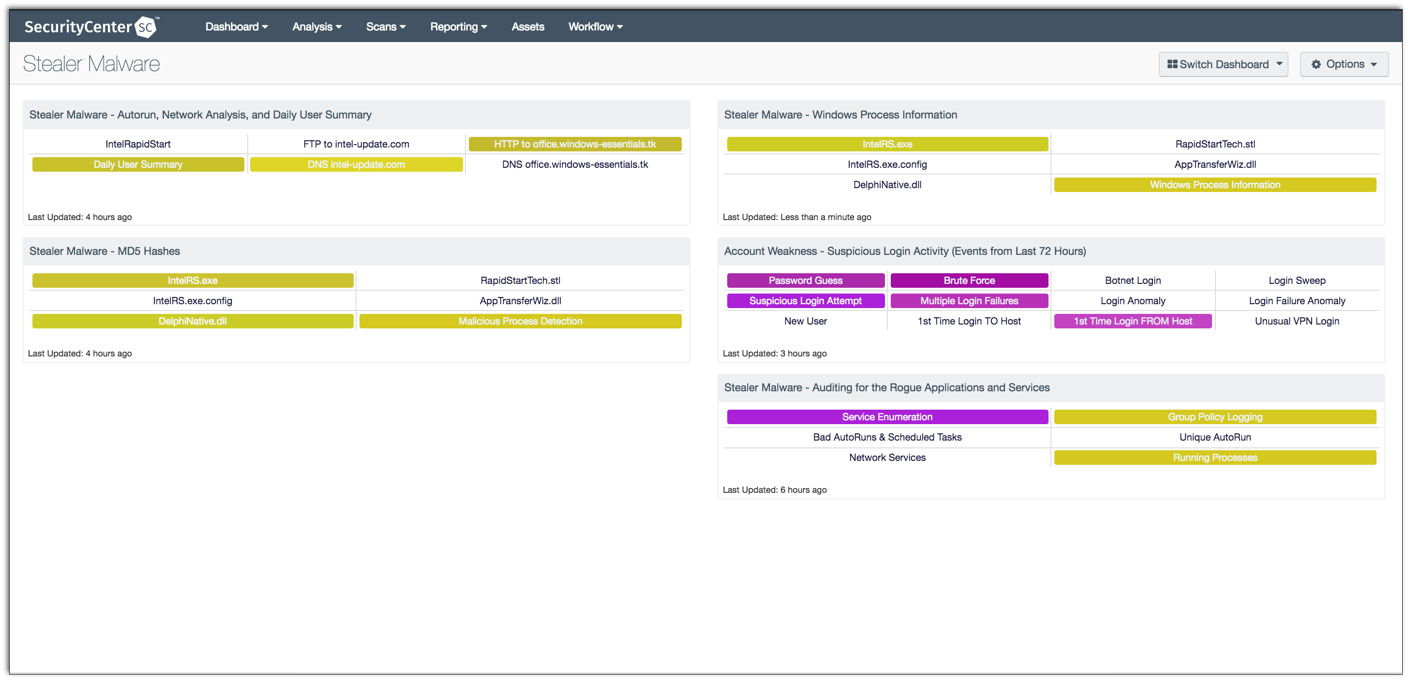Click the Unique AutoRun cell
The image size is (1408, 680).
coord(1215,438)
